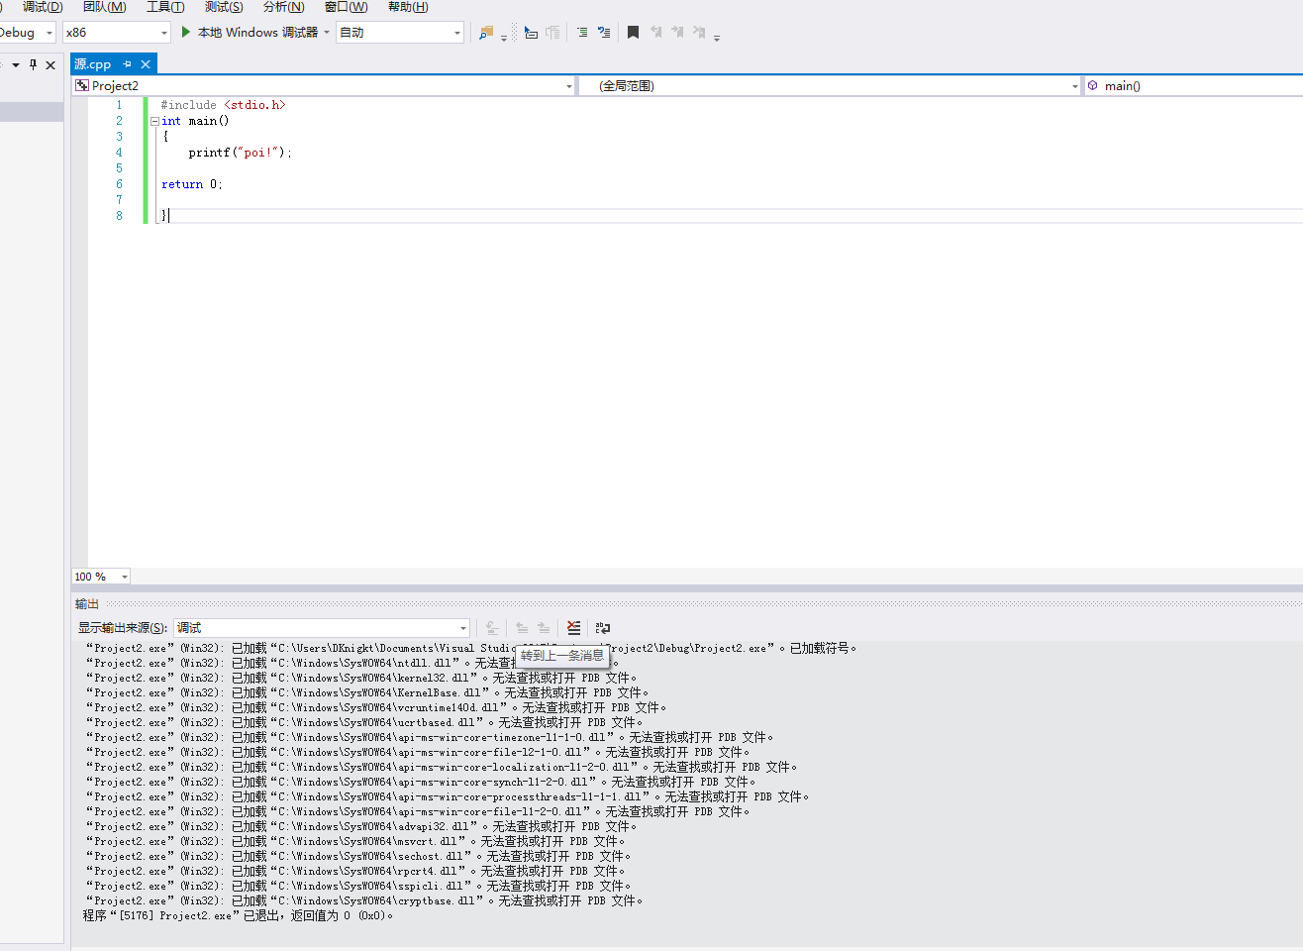The image size is (1303, 951).
Task: Click the return 0; statement
Action: click(x=192, y=184)
